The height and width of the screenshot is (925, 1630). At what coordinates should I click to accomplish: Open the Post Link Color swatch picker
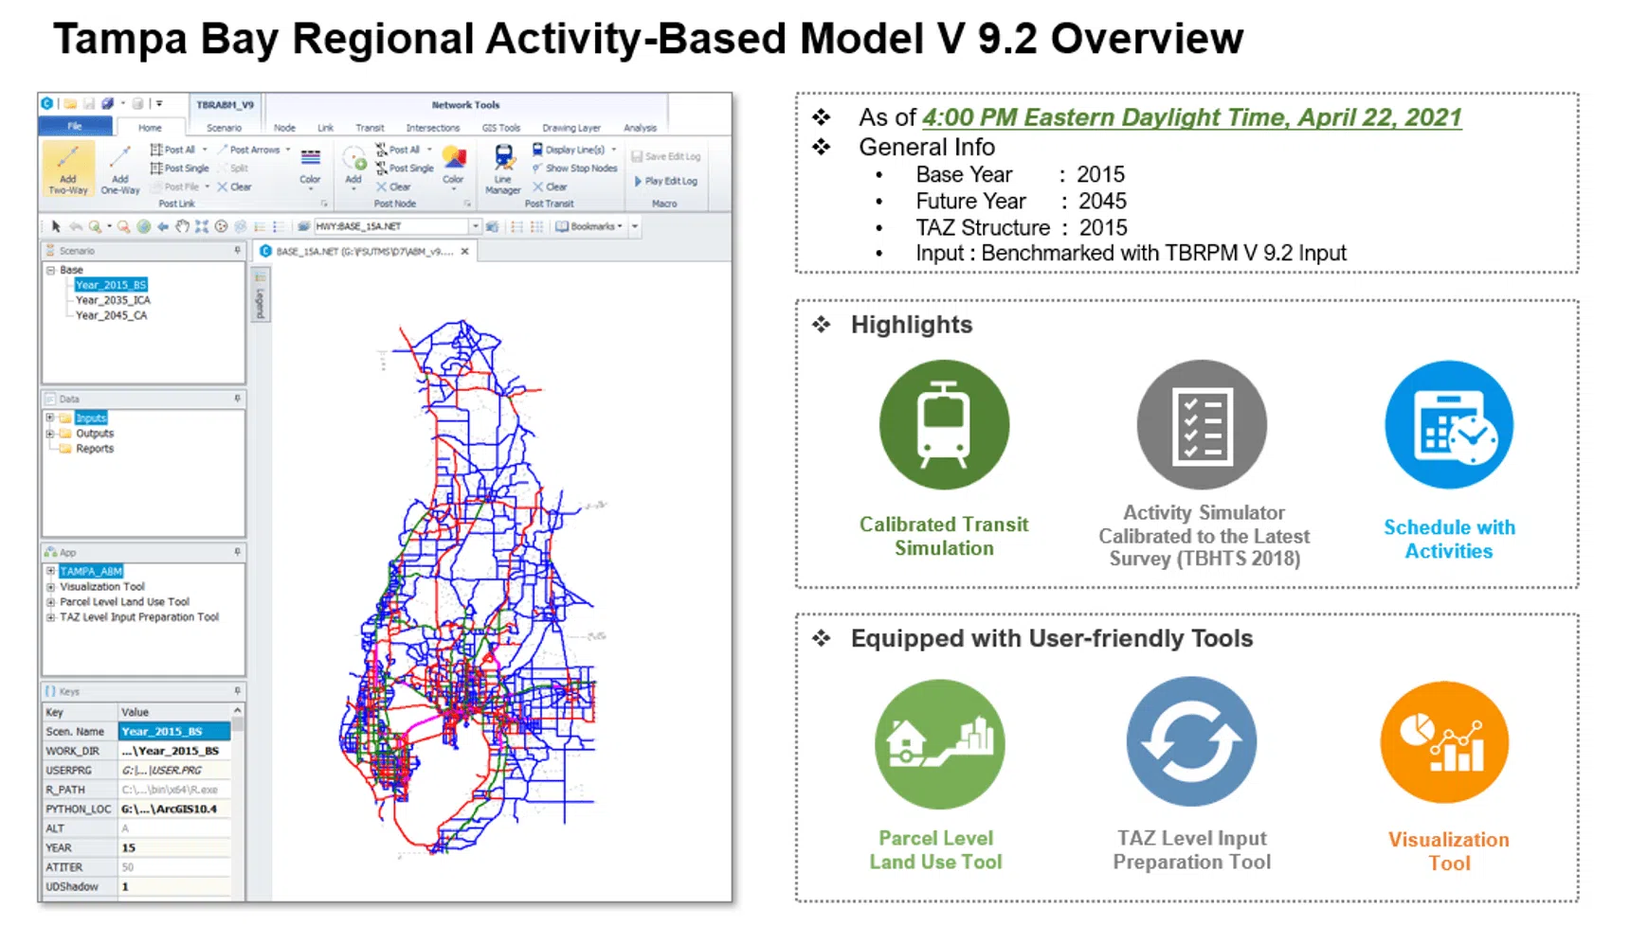coord(310,166)
